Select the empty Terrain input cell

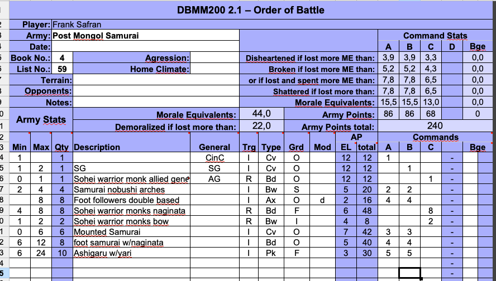(x=156, y=80)
